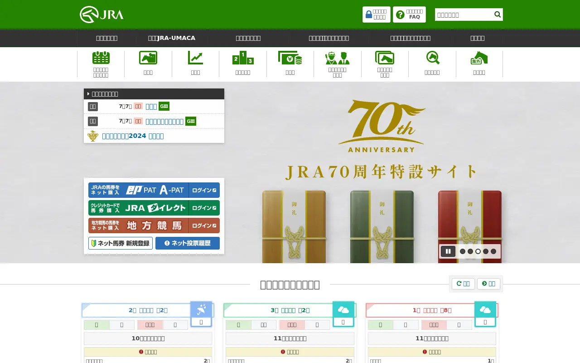Select the fourth carousel dot

coord(486,251)
